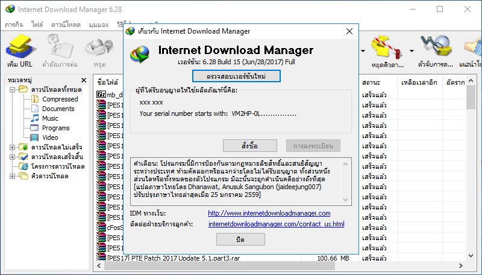
Task: Open dropdown arrow right of Stop Queue icon
Action: (x=412, y=51)
